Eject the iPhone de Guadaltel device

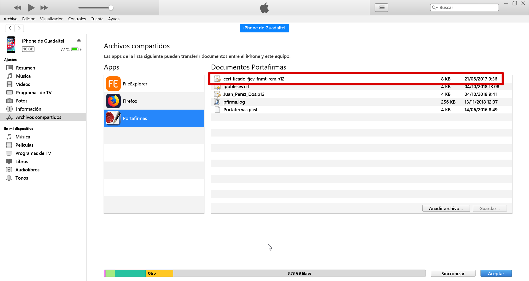(x=79, y=41)
